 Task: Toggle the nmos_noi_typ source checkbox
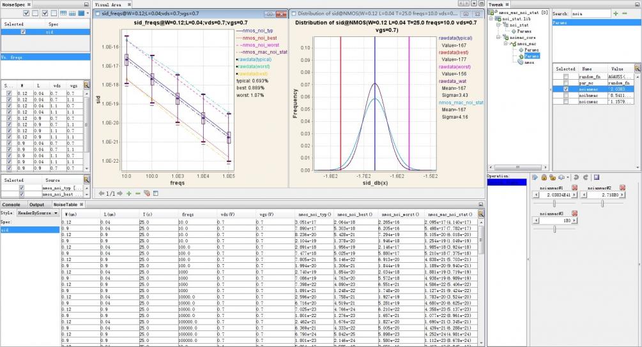(22, 188)
